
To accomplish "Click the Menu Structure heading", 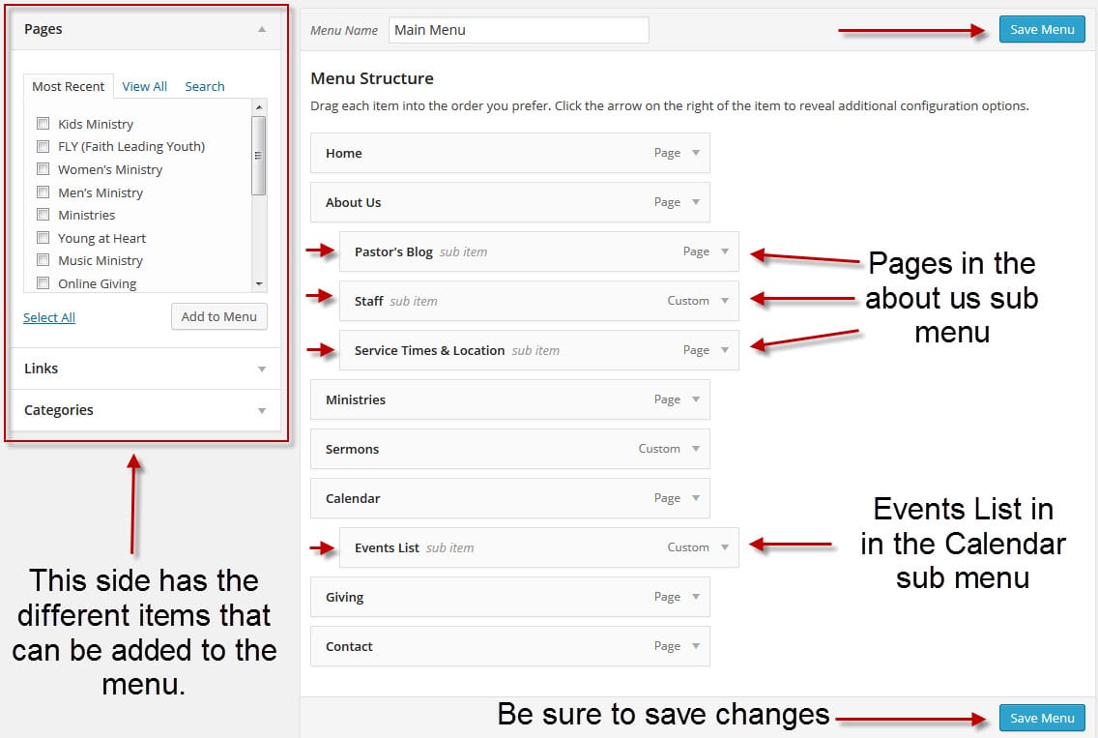I will 372,78.
